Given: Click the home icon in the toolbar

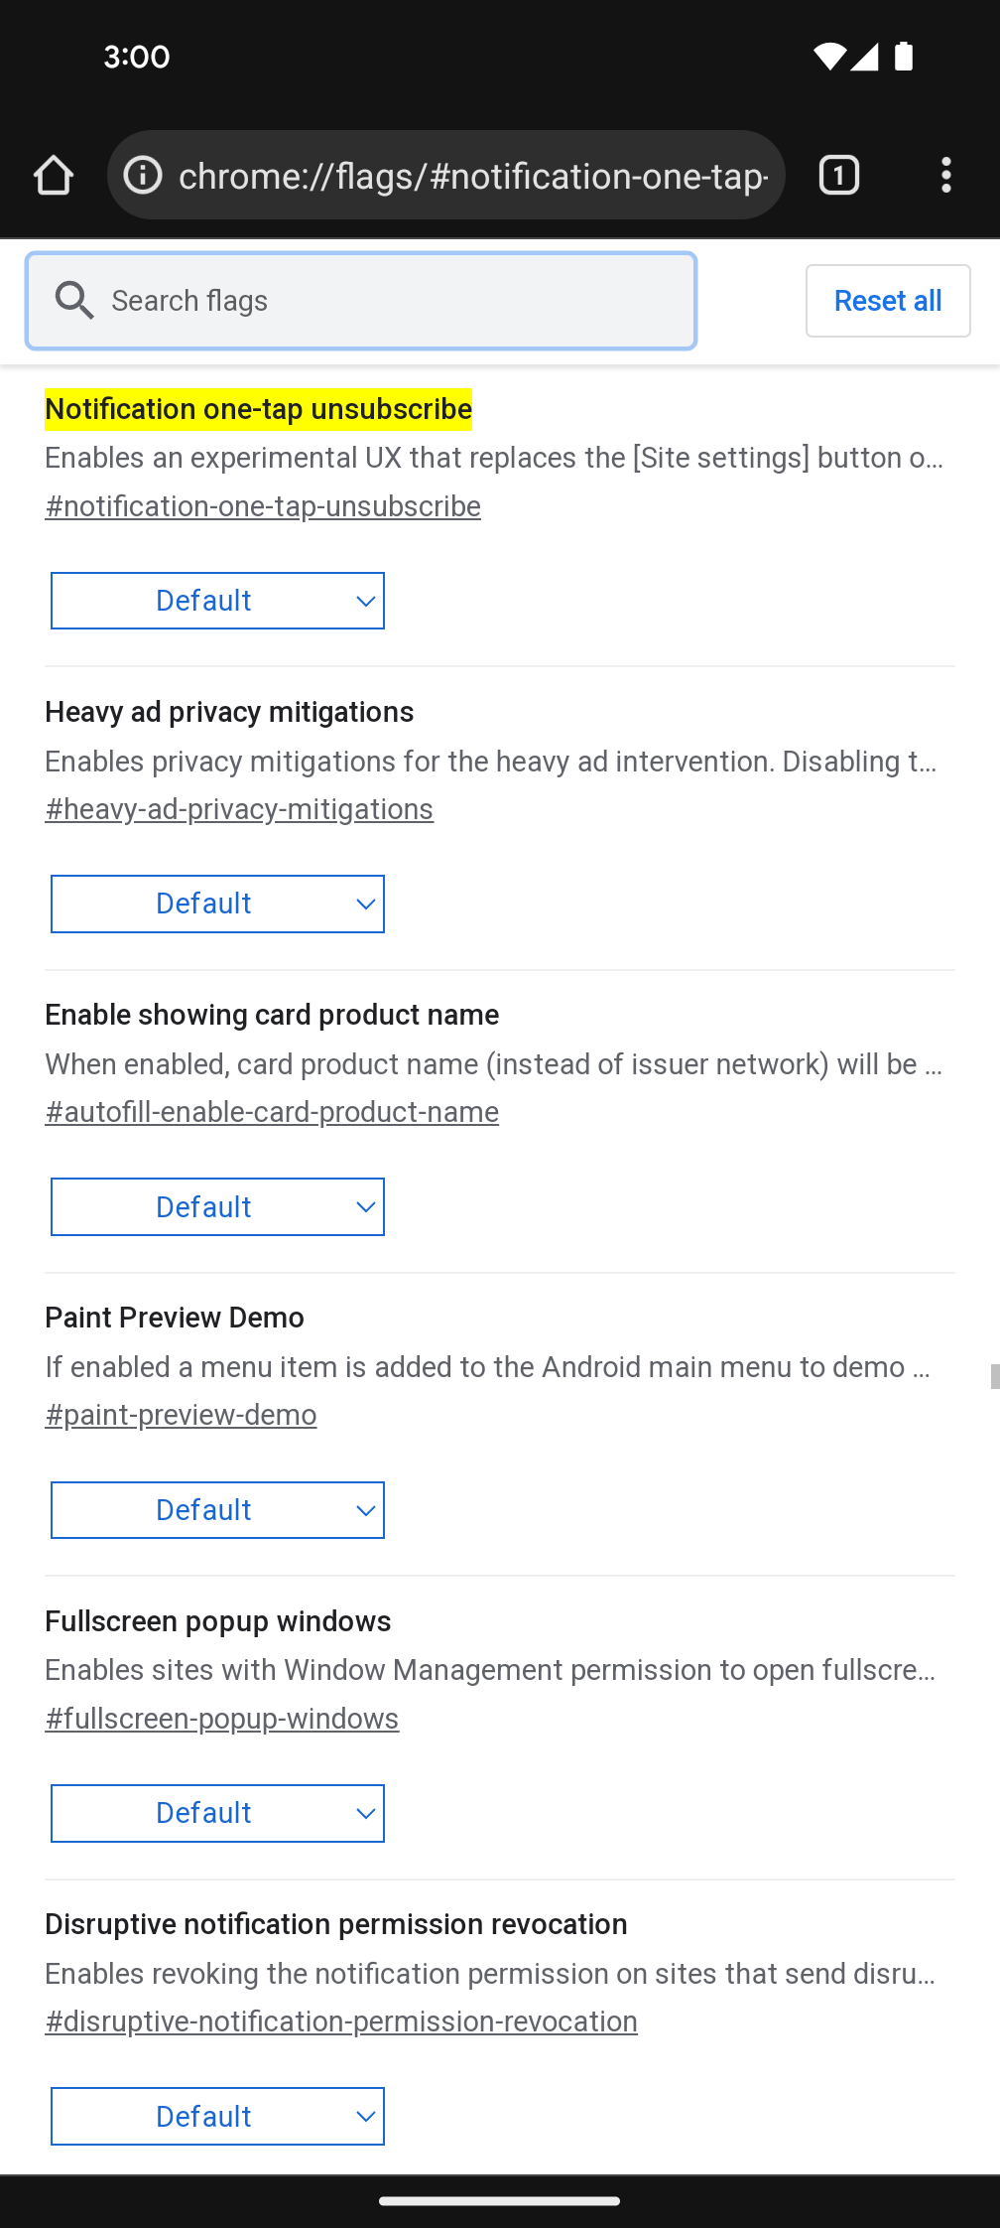Looking at the screenshot, I should pos(55,175).
